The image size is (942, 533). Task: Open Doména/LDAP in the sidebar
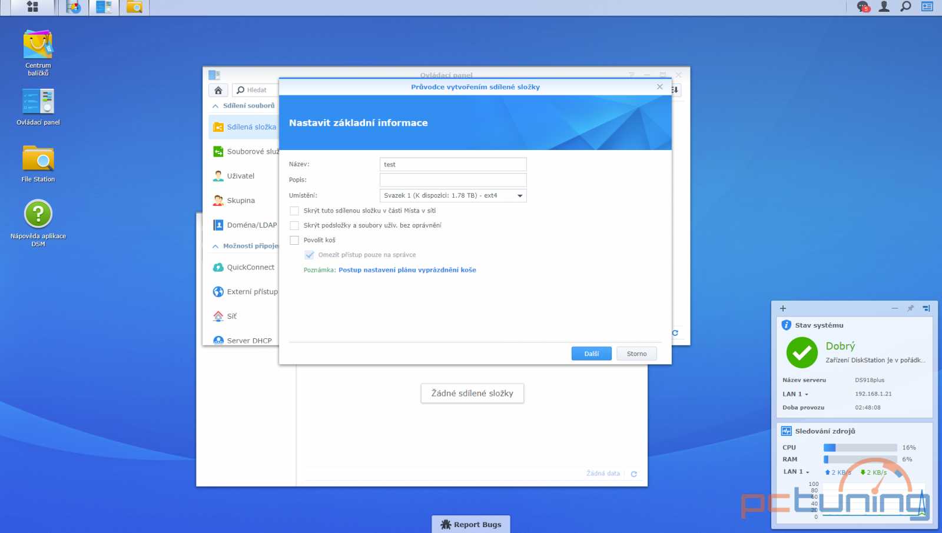[244, 225]
